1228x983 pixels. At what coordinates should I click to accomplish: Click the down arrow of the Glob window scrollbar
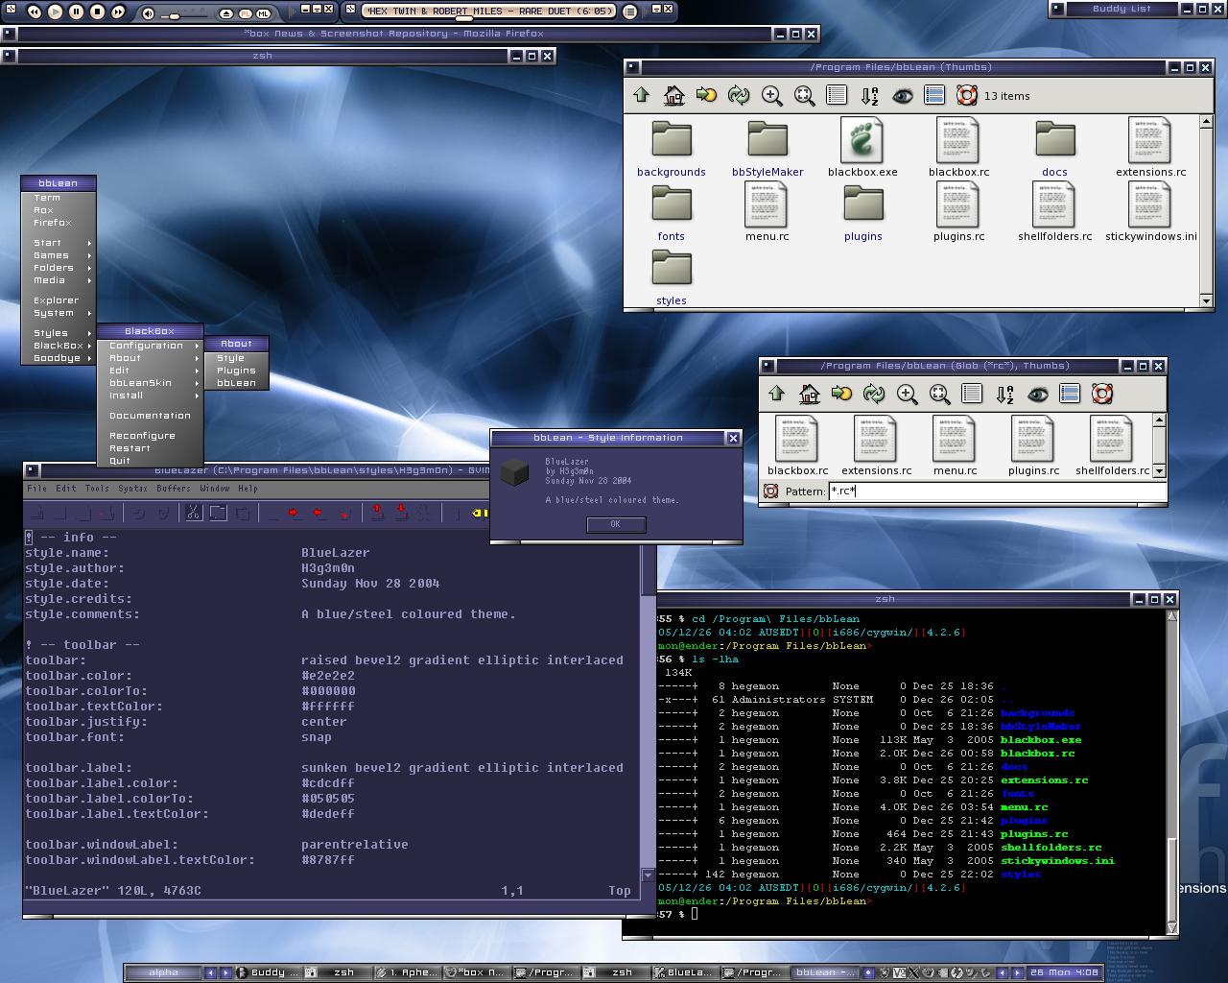click(x=1159, y=470)
